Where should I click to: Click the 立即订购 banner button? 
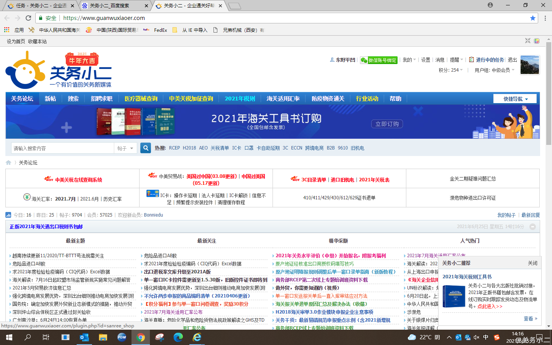387,124
